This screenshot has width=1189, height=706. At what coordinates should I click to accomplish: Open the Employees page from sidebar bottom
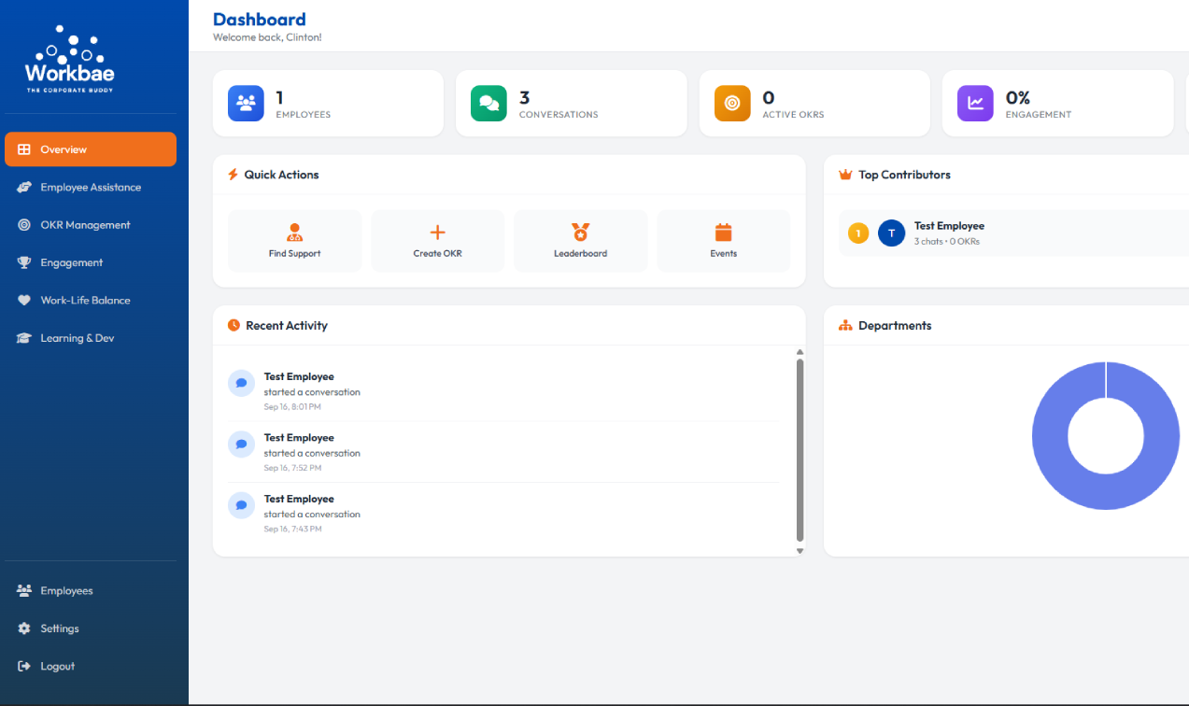[66, 591]
